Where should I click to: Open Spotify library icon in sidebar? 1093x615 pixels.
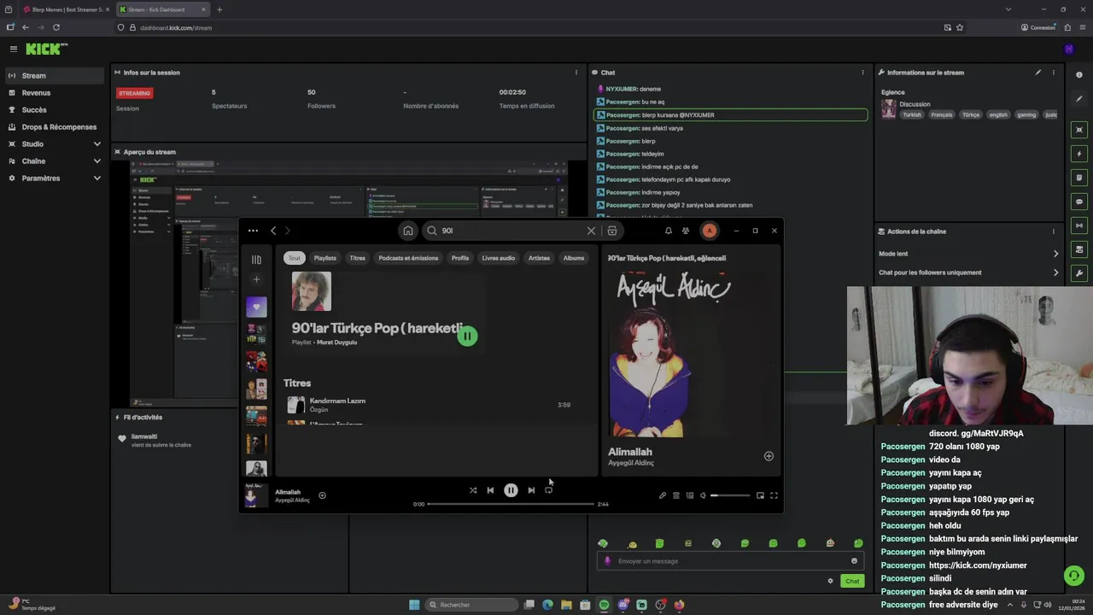[x=256, y=260]
